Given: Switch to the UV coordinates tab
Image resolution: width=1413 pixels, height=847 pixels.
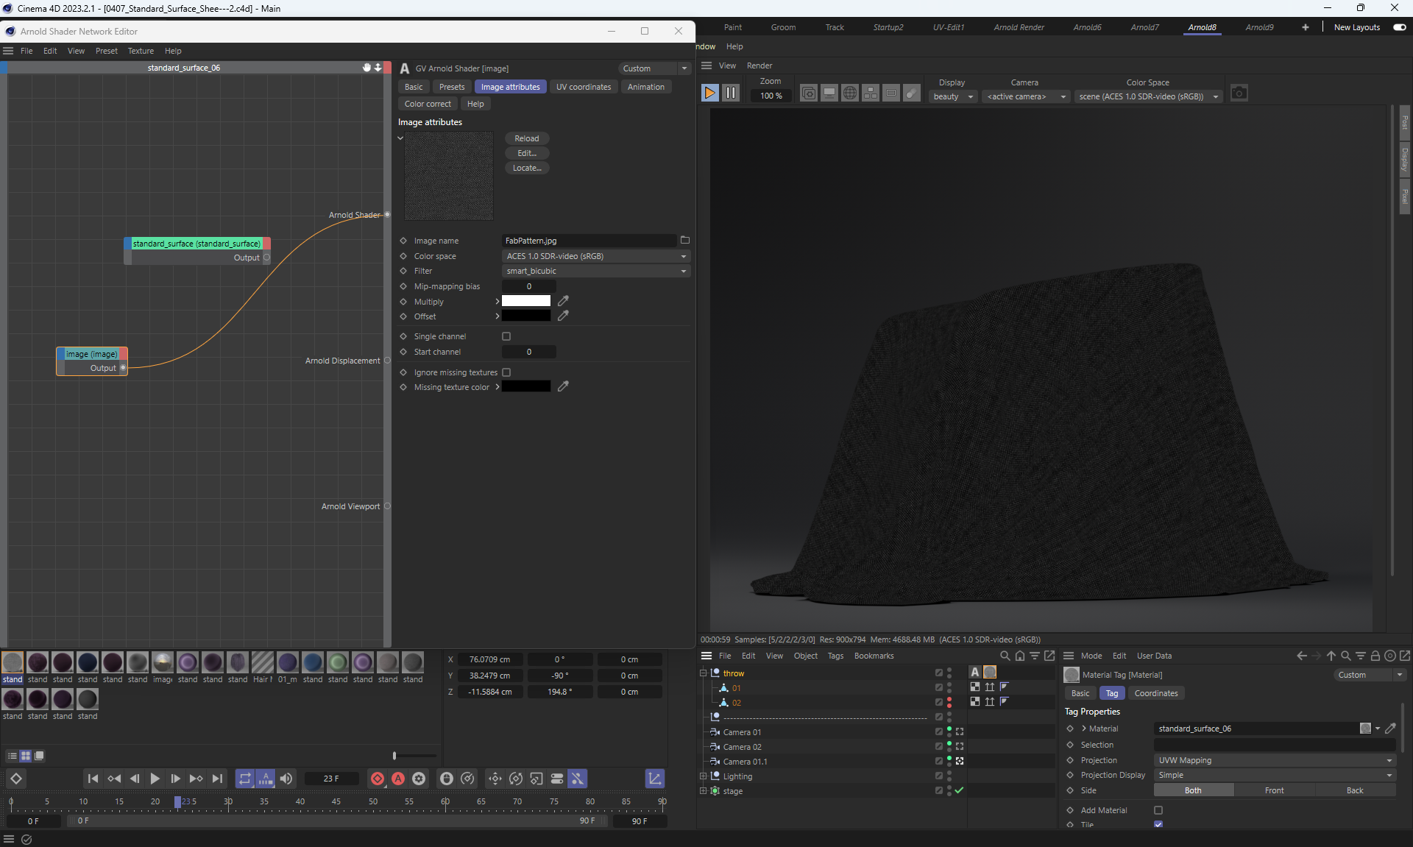Looking at the screenshot, I should 583,87.
